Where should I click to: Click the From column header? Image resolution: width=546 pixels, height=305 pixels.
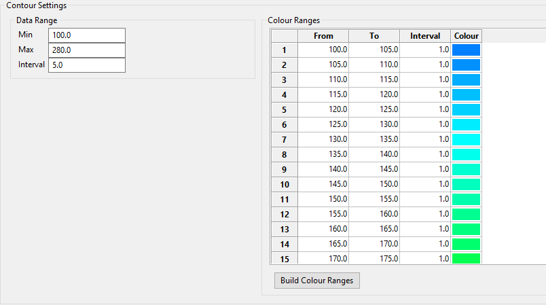point(323,36)
